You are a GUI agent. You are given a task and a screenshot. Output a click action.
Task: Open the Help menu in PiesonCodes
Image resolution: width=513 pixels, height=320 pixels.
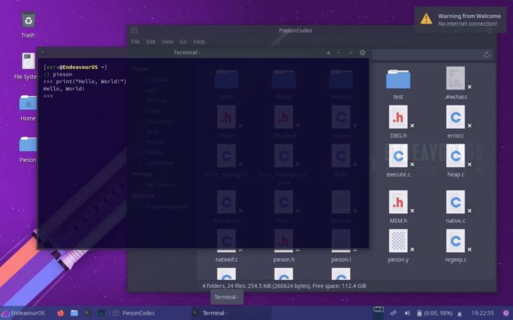point(199,42)
